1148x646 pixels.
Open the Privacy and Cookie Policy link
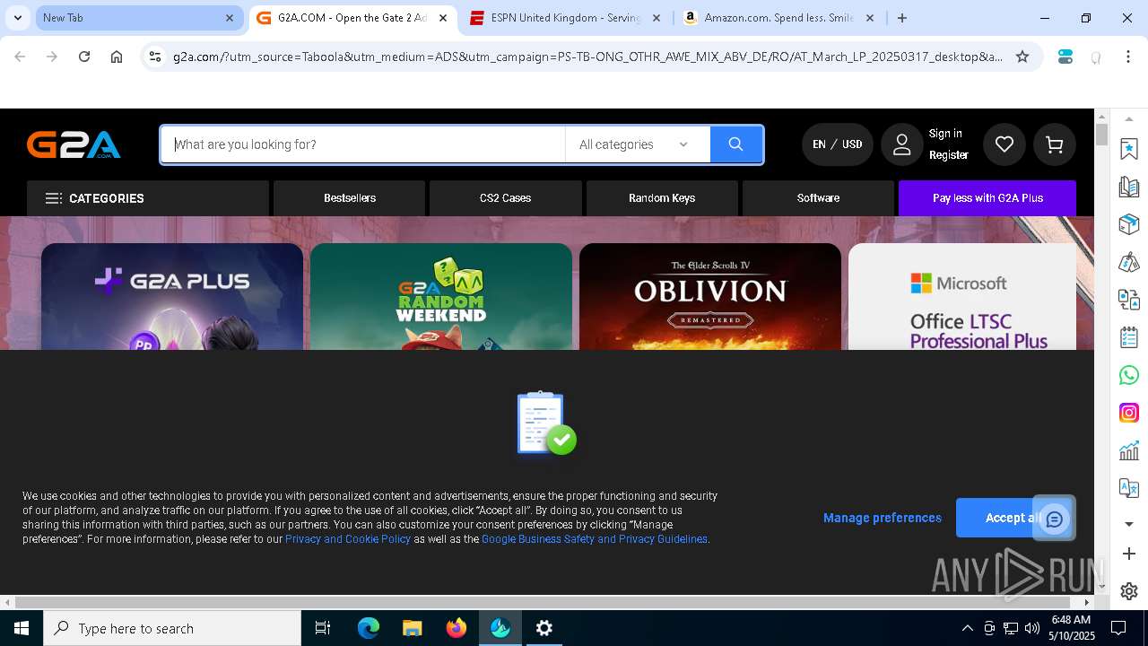point(348,539)
